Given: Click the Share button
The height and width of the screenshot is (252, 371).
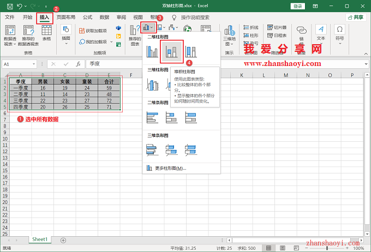Looking at the screenshot, I should (356, 17).
